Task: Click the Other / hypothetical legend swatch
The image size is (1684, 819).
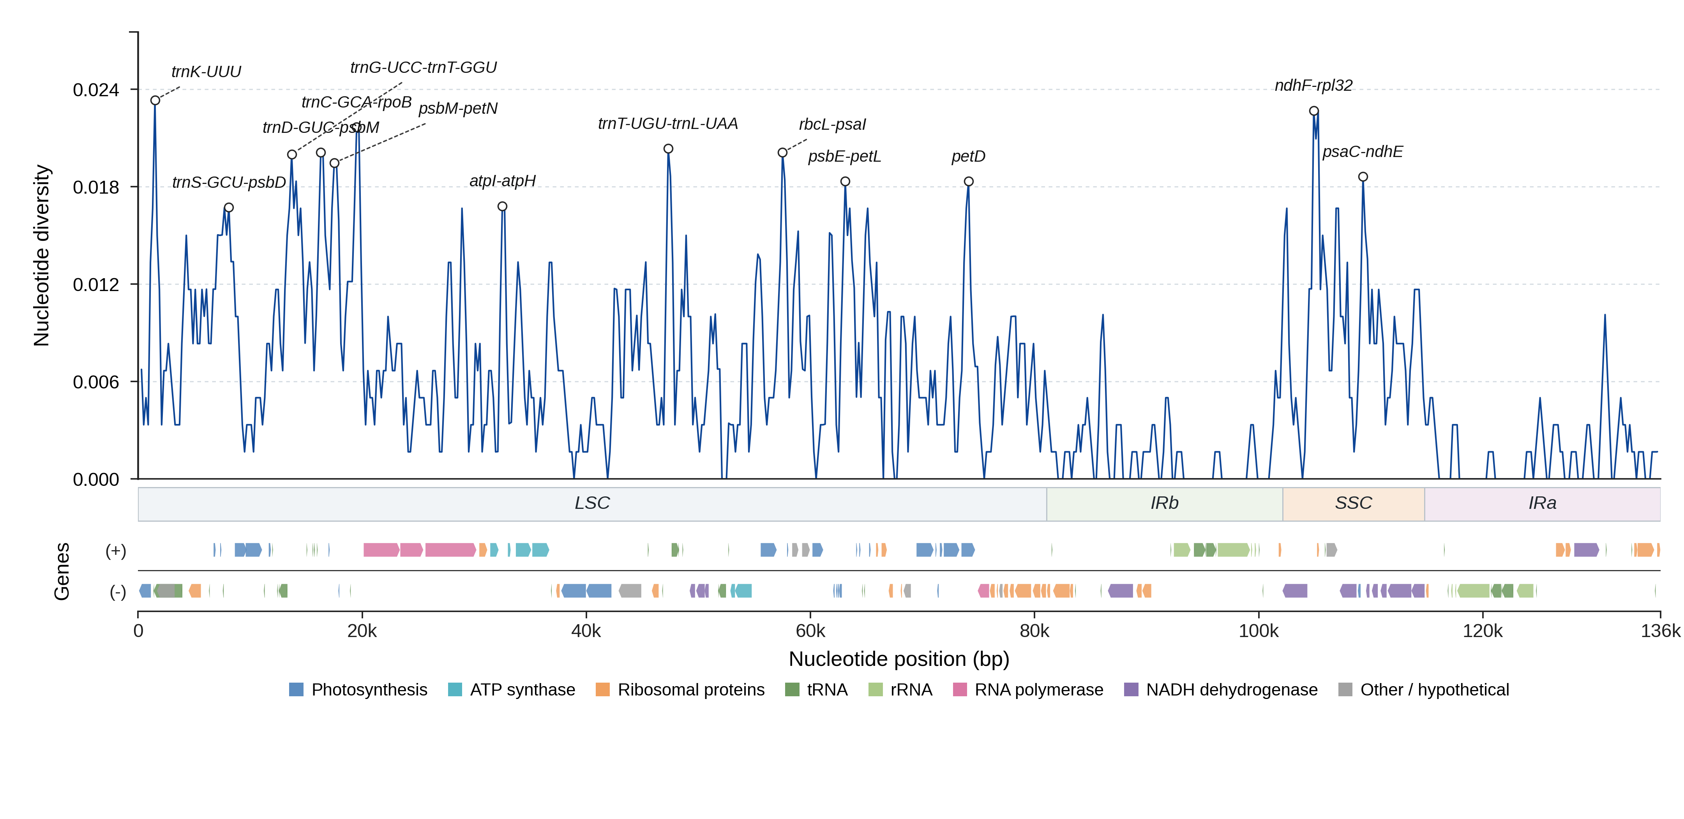Action: click(x=1345, y=690)
